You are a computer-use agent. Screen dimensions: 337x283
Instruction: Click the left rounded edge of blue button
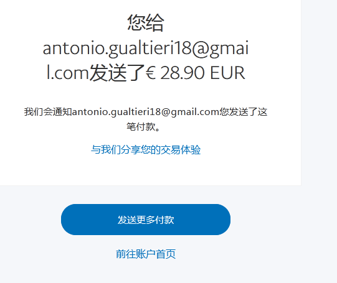point(69,220)
